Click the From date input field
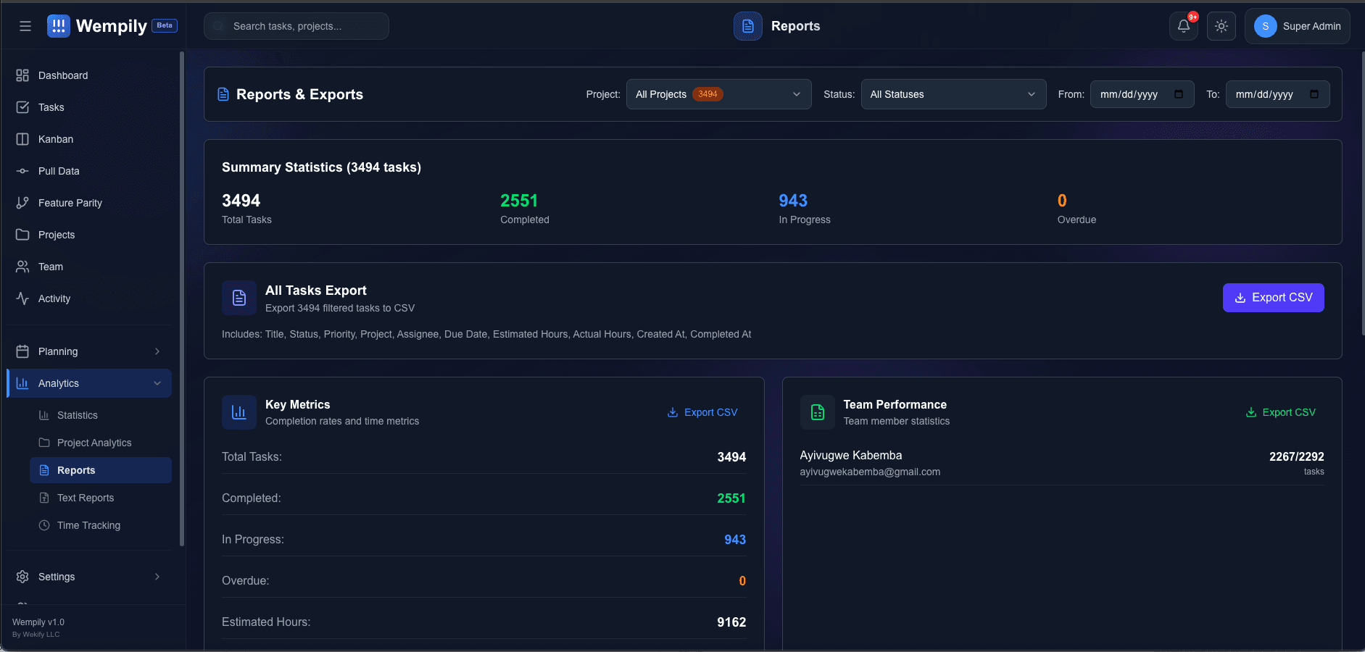Viewport: 1365px width, 652px height. (x=1131, y=94)
